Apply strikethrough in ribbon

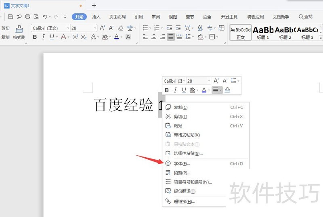coord(63,37)
